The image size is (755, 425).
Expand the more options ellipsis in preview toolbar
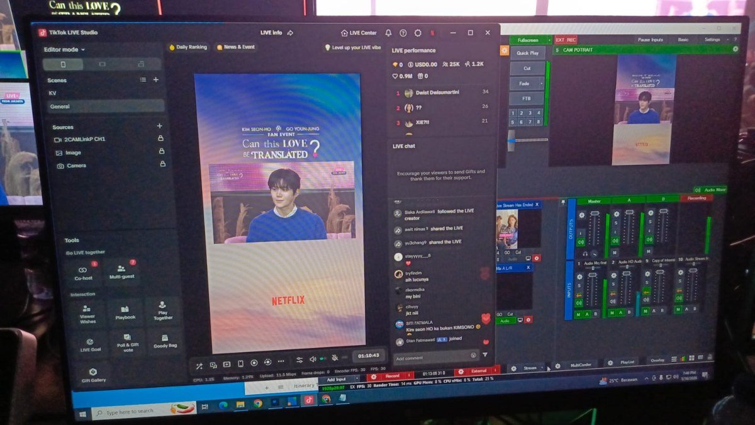(x=281, y=361)
